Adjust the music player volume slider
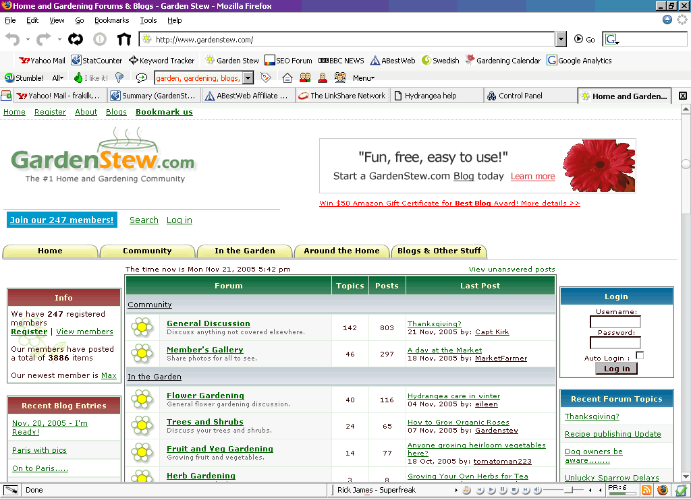This screenshot has height=500, width=691. pyautogui.click(x=569, y=491)
